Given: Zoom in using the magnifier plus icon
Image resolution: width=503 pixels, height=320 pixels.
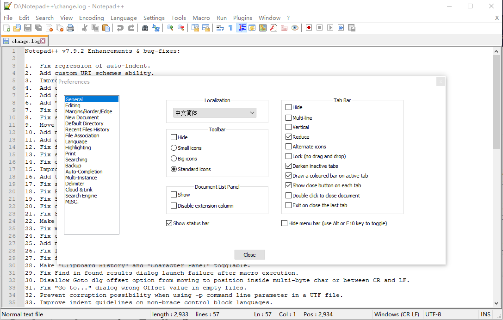Looking at the screenshot, I should [x=170, y=28].
